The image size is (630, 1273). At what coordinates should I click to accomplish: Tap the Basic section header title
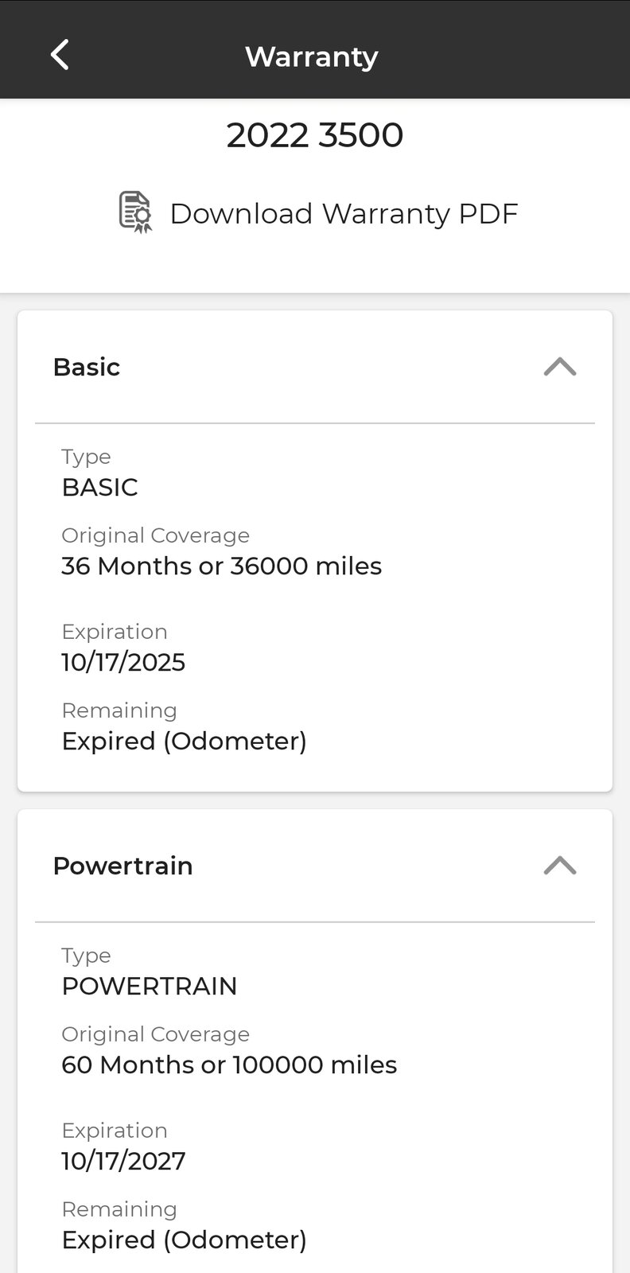87,367
